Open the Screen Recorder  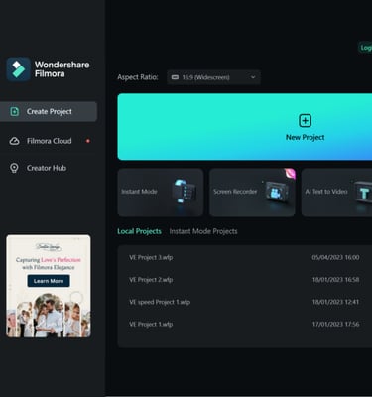pyautogui.click(x=252, y=193)
